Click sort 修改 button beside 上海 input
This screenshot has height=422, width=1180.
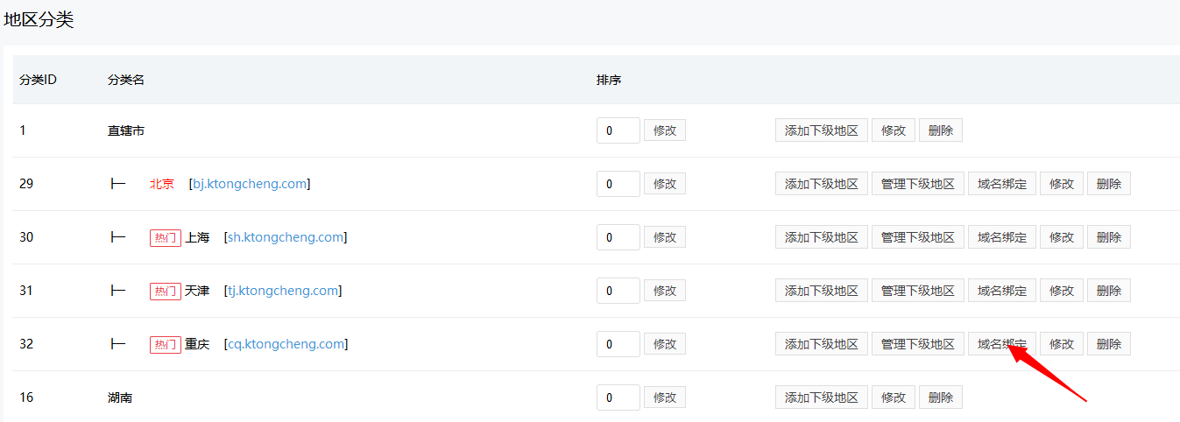[x=665, y=237]
